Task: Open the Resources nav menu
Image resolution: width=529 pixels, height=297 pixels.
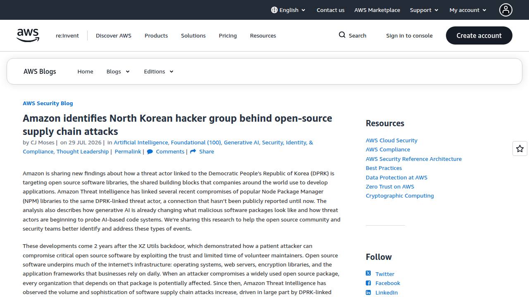Action: [x=263, y=35]
